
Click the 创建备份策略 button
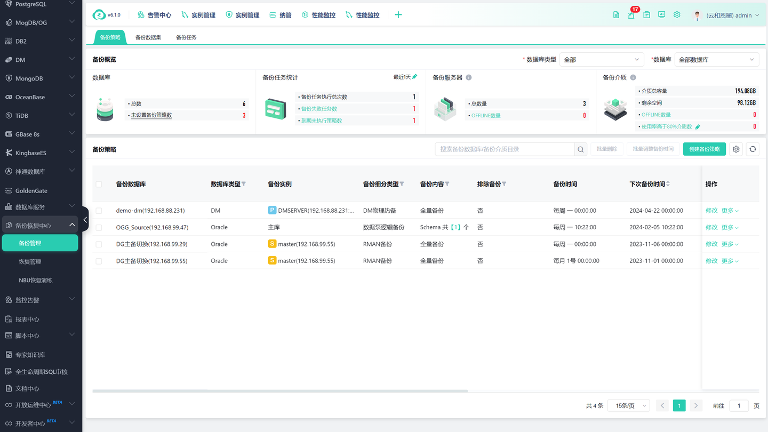[704, 149]
